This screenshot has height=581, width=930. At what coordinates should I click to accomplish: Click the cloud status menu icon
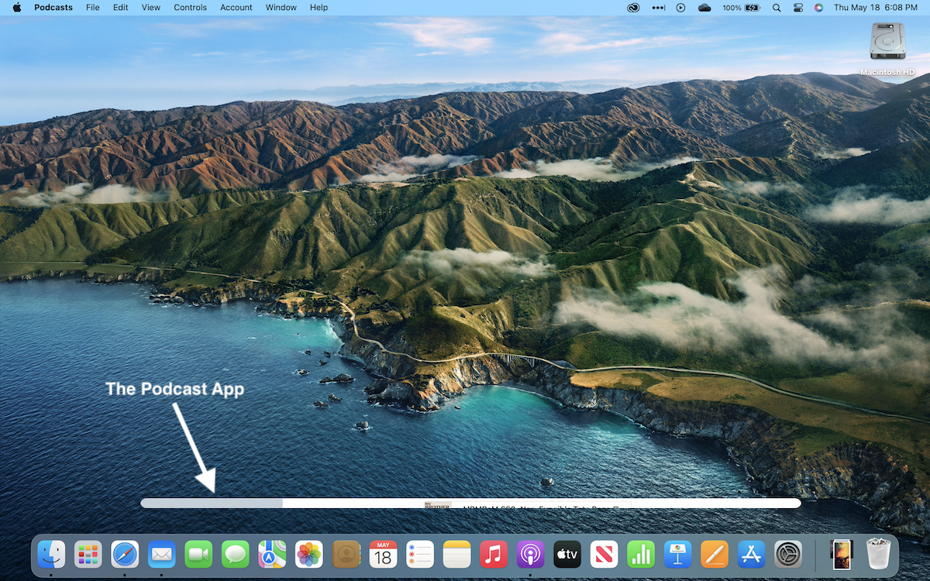click(x=704, y=7)
